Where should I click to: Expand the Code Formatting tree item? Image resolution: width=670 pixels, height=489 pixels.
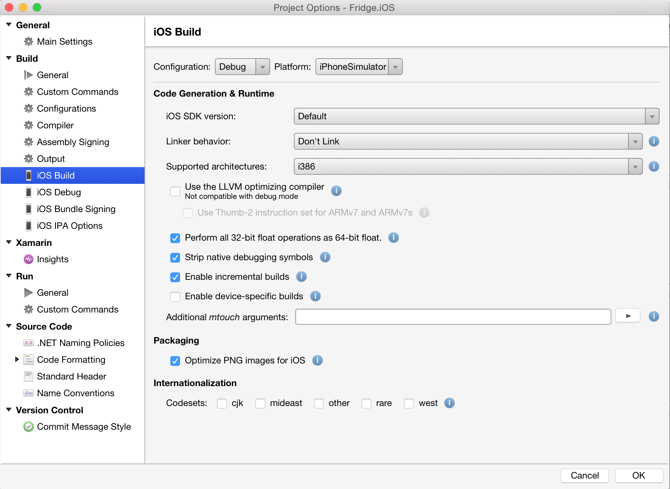tap(17, 360)
